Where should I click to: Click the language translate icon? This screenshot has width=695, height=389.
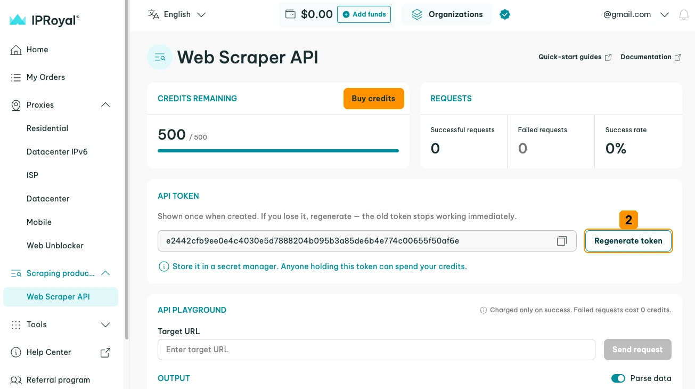153,14
